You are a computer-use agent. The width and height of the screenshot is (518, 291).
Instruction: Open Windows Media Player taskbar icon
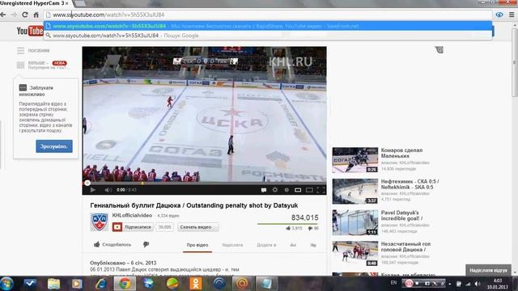(x=77, y=284)
